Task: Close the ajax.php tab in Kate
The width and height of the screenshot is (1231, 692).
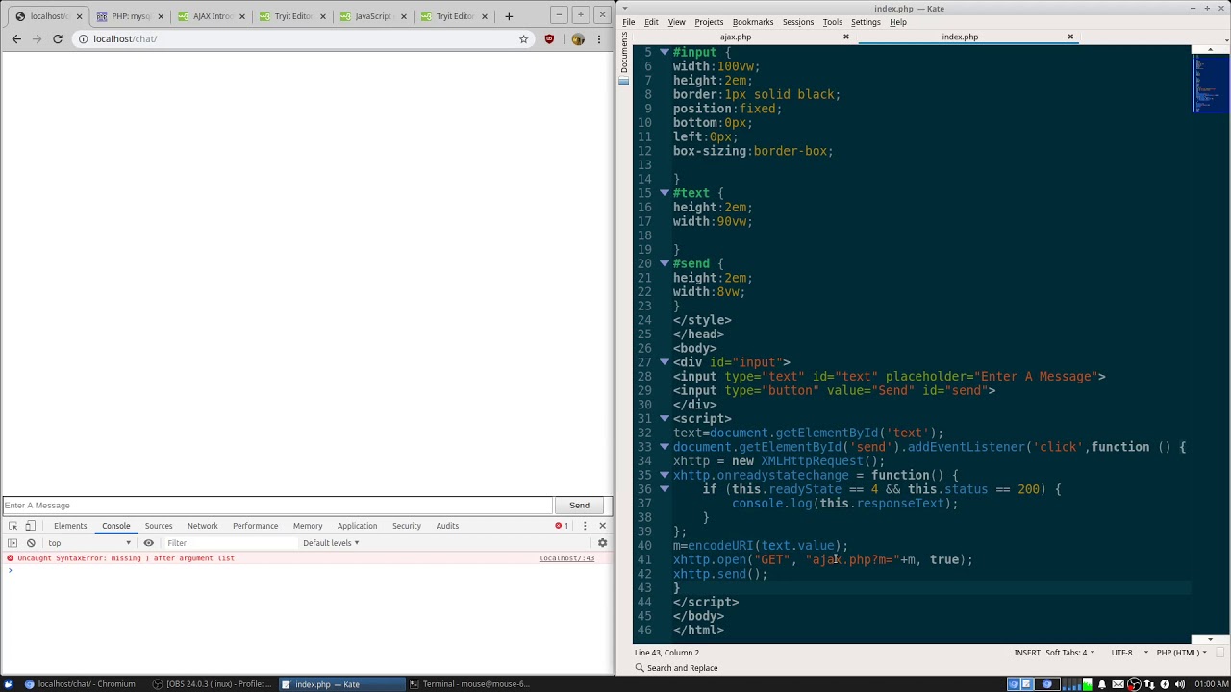Action: tap(846, 37)
